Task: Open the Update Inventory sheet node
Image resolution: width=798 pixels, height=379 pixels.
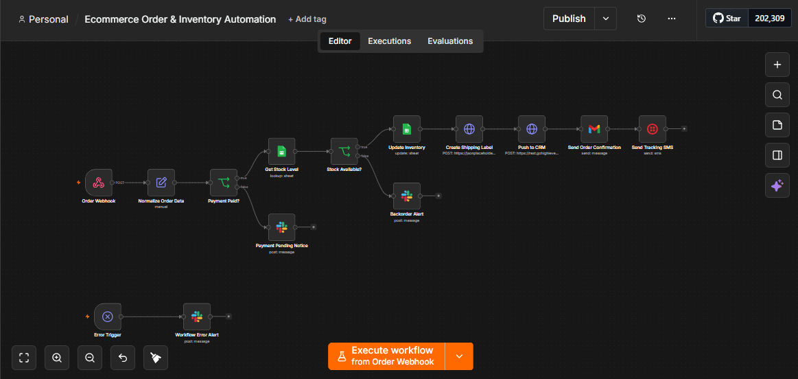Action: 407,129
